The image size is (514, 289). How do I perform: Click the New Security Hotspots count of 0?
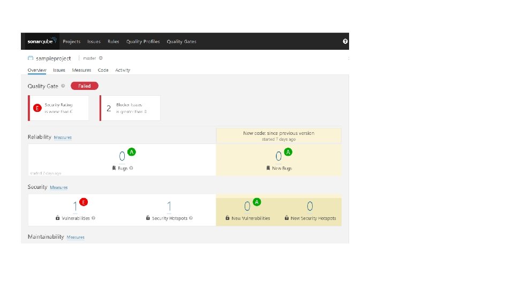[x=310, y=207]
